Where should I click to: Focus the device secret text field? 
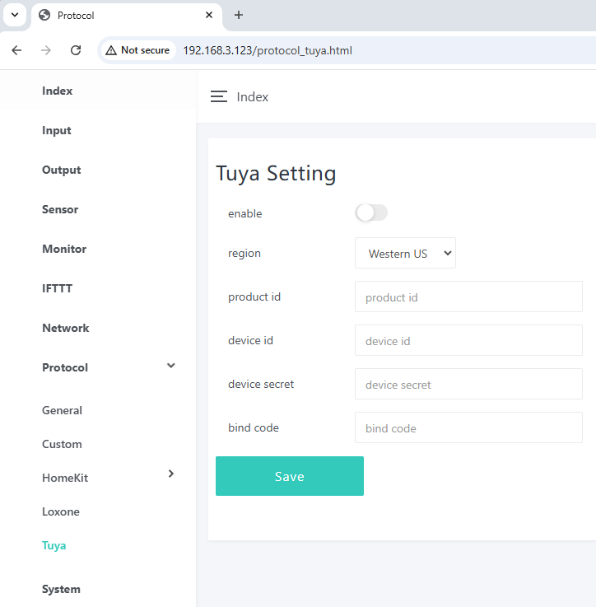(468, 385)
